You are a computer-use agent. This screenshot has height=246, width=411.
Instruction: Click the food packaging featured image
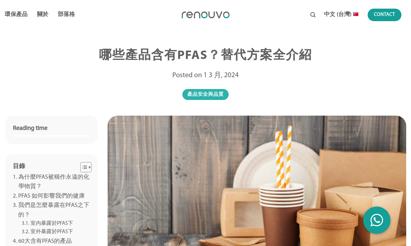click(x=257, y=181)
